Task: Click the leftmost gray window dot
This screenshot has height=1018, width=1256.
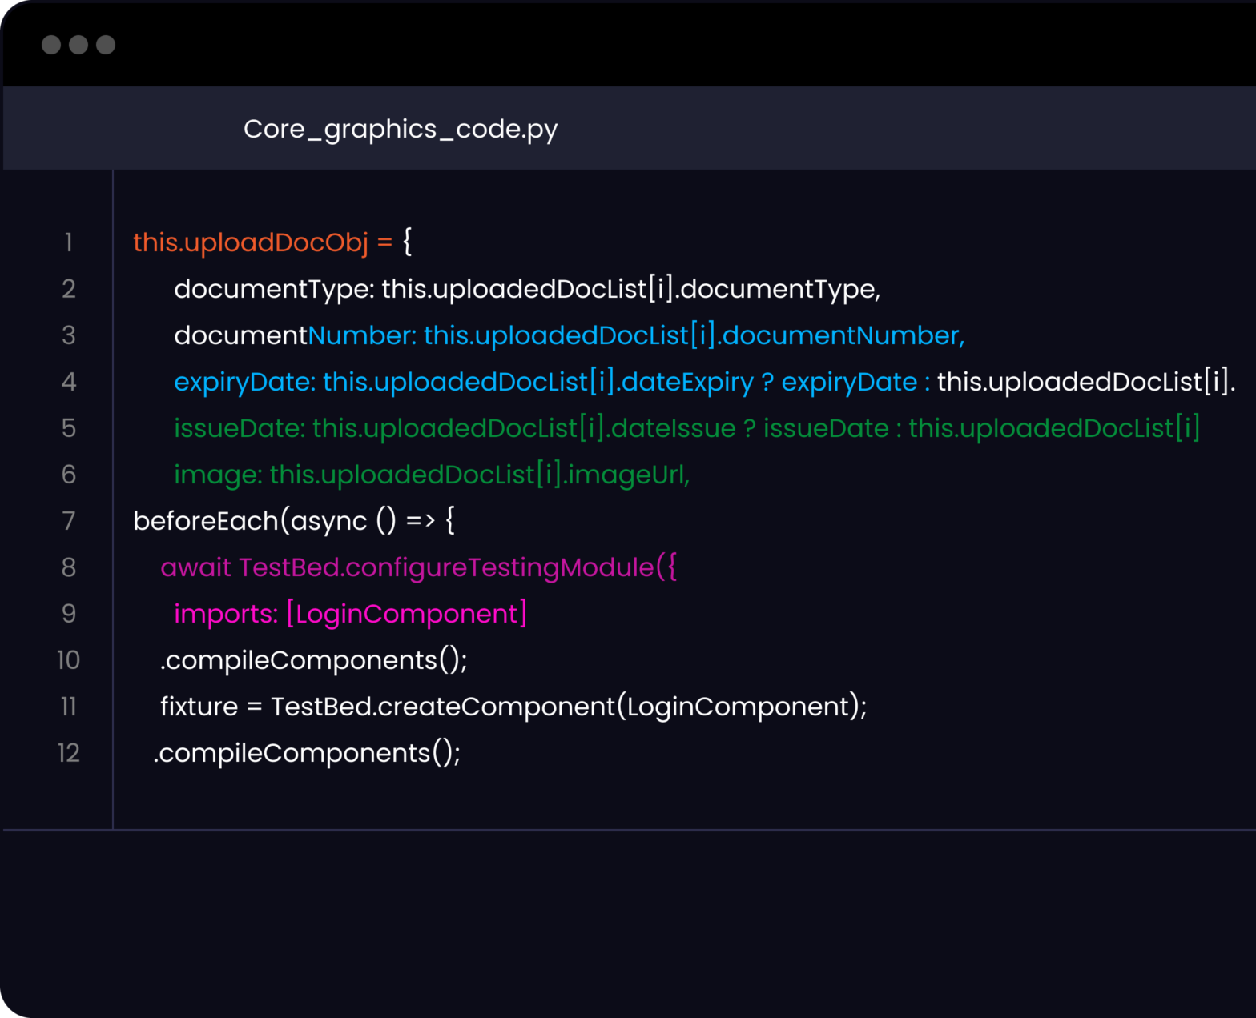Action: [x=51, y=45]
